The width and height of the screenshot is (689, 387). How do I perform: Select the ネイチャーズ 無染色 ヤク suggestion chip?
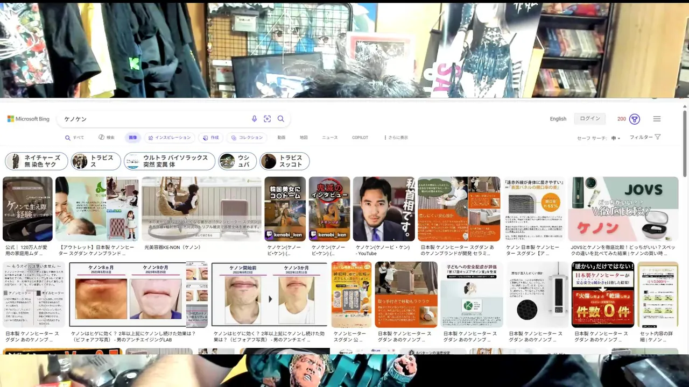pyautogui.click(x=37, y=161)
